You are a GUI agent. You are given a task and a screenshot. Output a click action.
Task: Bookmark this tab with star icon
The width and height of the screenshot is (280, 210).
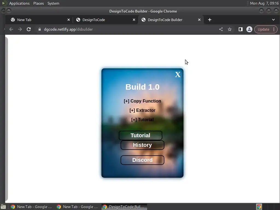(x=230, y=29)
